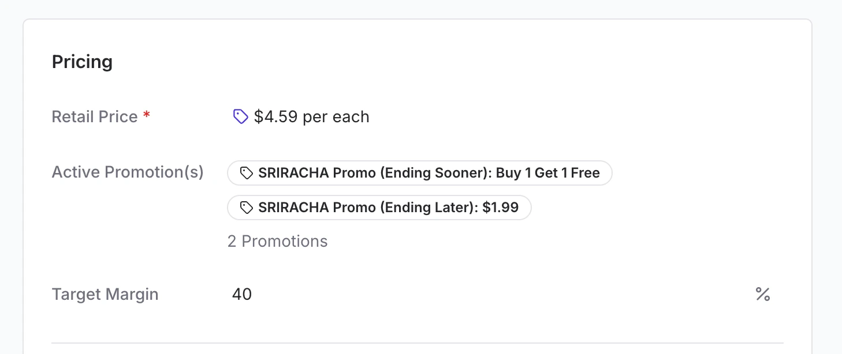The width and height of the screenshot is (842, 354).
Task: Click the "2 Promotions" count text
Action: (277, 241)
